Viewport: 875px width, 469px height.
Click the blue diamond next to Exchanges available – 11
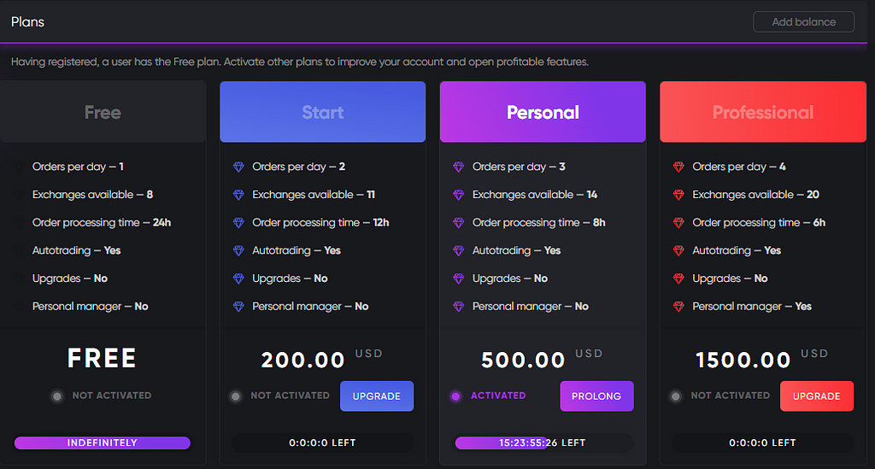pyautogui.click(x=238, y=195)
